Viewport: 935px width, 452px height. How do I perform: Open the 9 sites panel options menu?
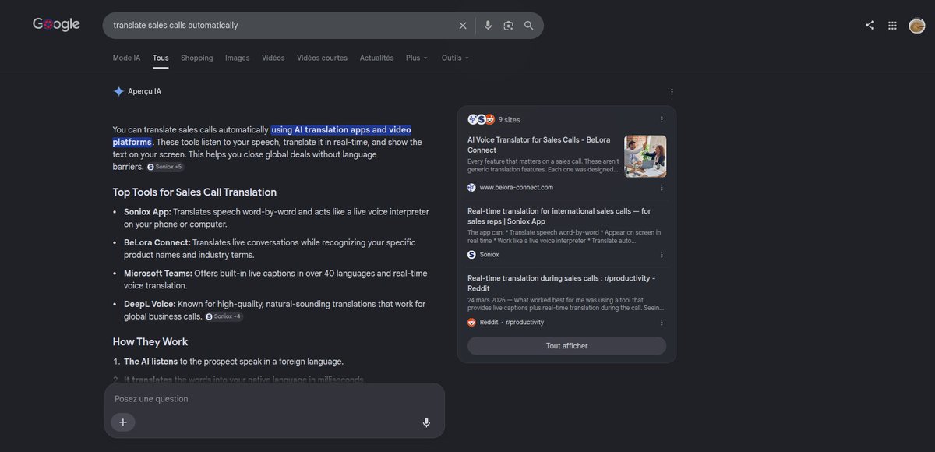662,119
